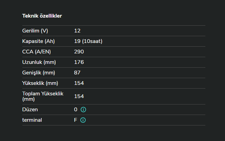
Task: Click the Uzunluk value 176
Action: 79,62
